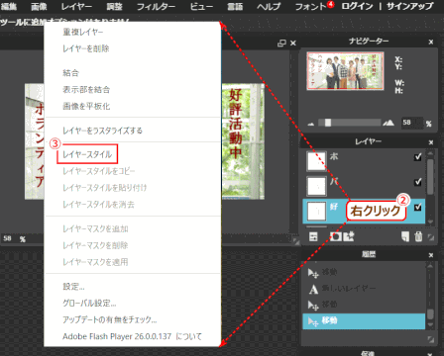Viewport: 444px width, 356px height.
Task: Click the サインアップ link
Action: pyautogui.click(x=410, y=6)
